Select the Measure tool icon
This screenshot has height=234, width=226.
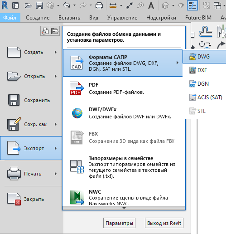[x=113, y=5]
